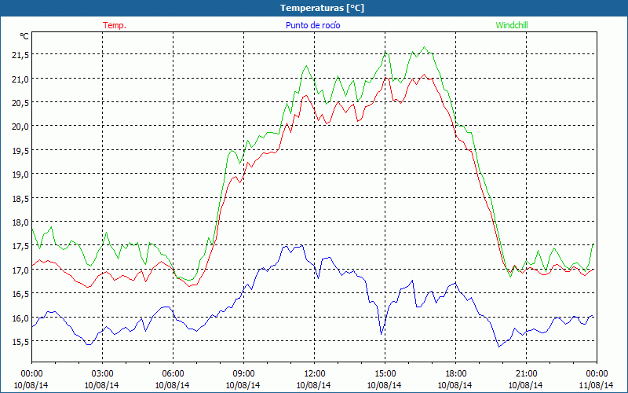Screen dimensions: 628x393
Task: Click the 15,5 y-axis value
Action: pos(20,342)
